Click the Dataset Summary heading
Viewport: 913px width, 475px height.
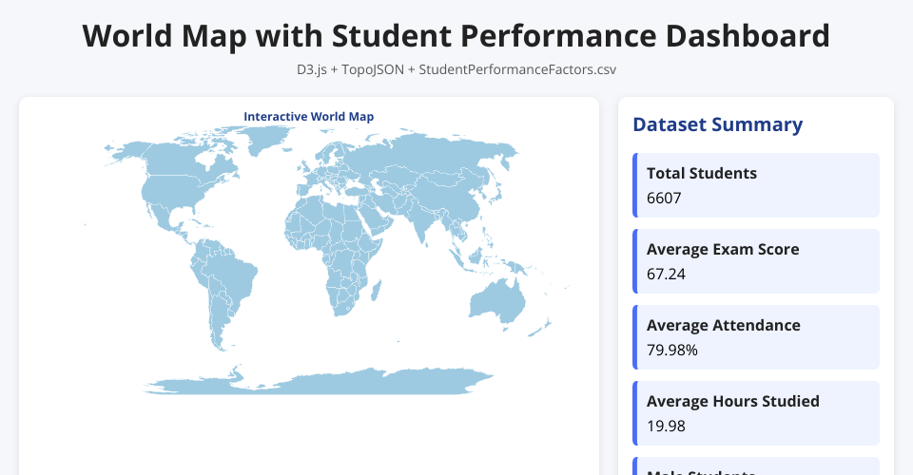(717, 124)
